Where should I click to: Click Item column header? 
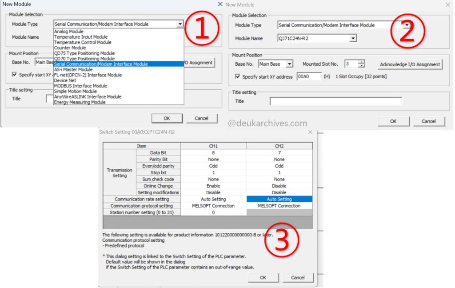point(142,146)
